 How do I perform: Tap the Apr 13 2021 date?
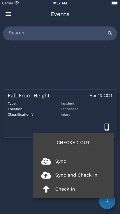pos(101,96)
